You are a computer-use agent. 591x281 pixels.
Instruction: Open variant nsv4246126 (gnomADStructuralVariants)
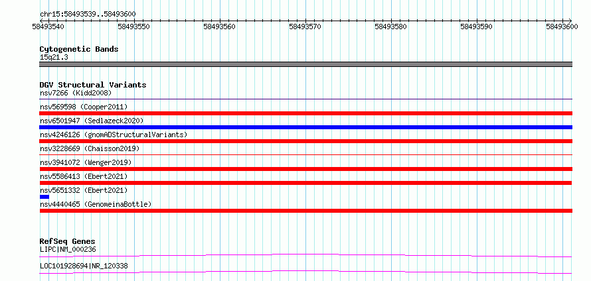[x=114, y=135]
